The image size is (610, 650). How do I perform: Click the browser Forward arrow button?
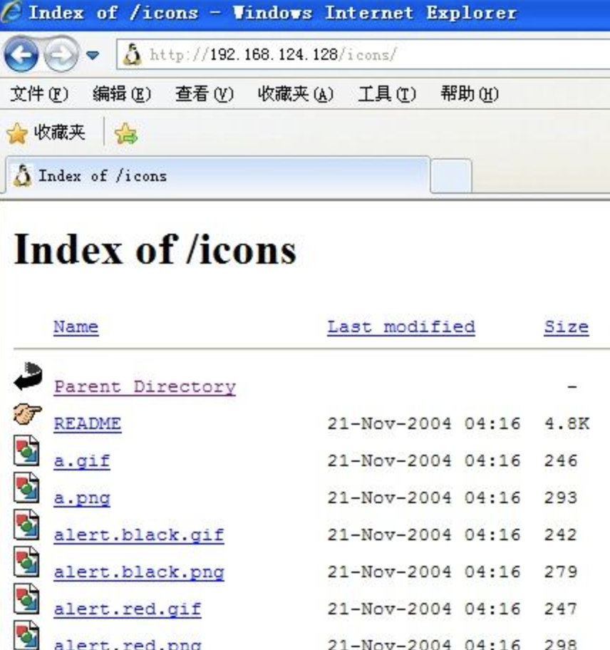click(61, 54)
